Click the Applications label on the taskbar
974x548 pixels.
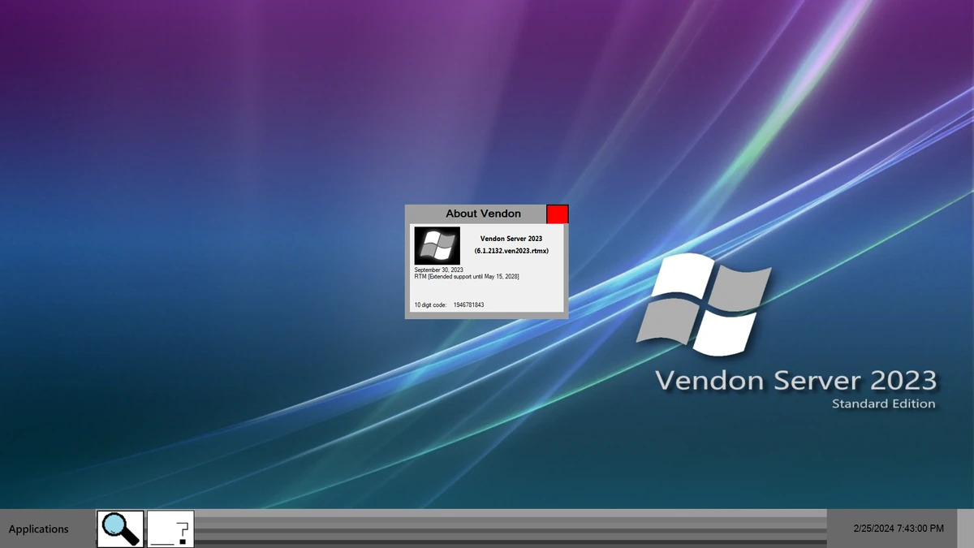click(x=38, y=529)
